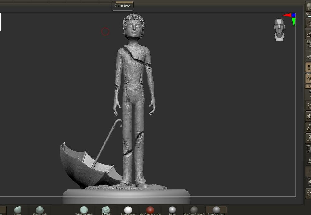
Task: Select the Move brush
Action: coord(18,210)
